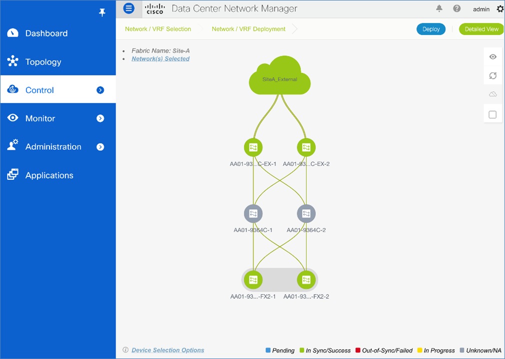
Task: Click the yellow In Progress legend swatch
Action: tap(419, 350)
